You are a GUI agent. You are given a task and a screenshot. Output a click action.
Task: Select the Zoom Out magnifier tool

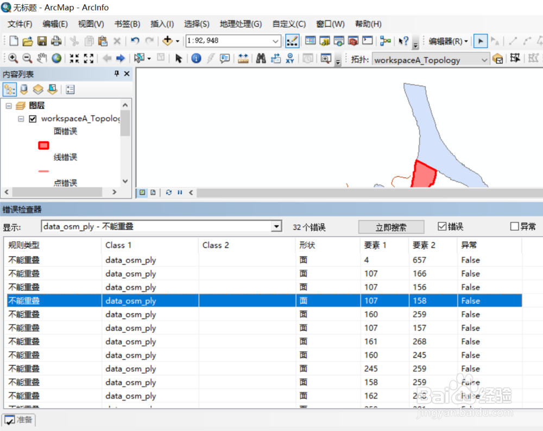coord(27,58)
